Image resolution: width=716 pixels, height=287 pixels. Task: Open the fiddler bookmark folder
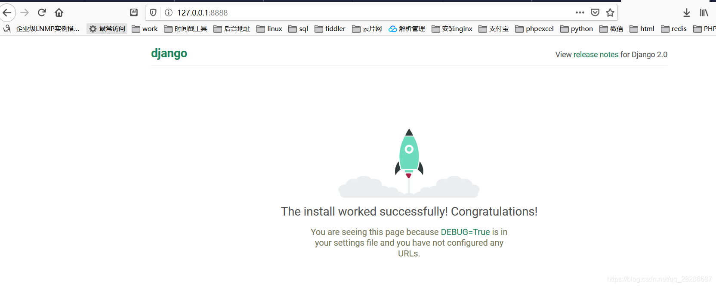coord(330,29)
